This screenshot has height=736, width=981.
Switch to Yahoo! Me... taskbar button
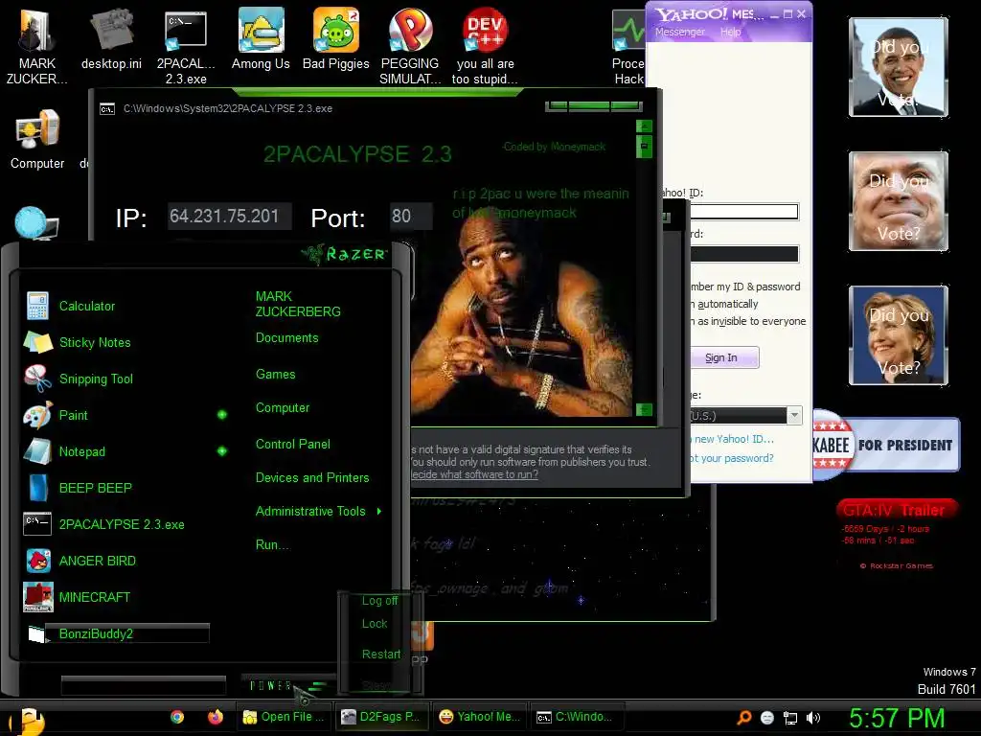[479, 717]
